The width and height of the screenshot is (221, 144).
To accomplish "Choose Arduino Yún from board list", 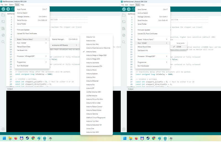I will click(x=96, y=37).
